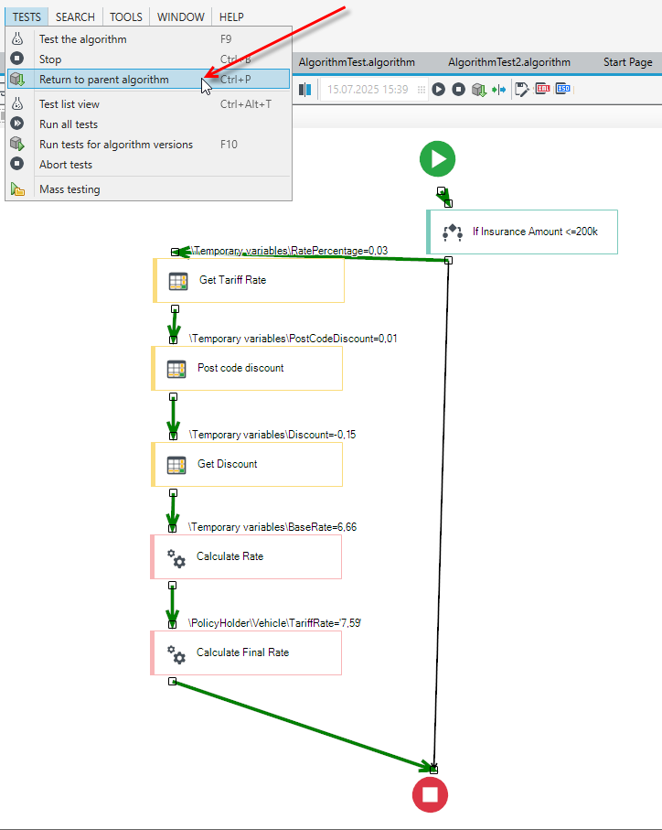The image size is (662, 830).
Task: Open the SEARCH menu
Action: tap(75, 17)
